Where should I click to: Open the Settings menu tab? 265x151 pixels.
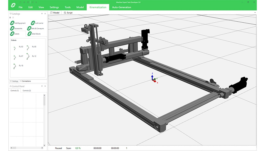click(x=54, y=7)
